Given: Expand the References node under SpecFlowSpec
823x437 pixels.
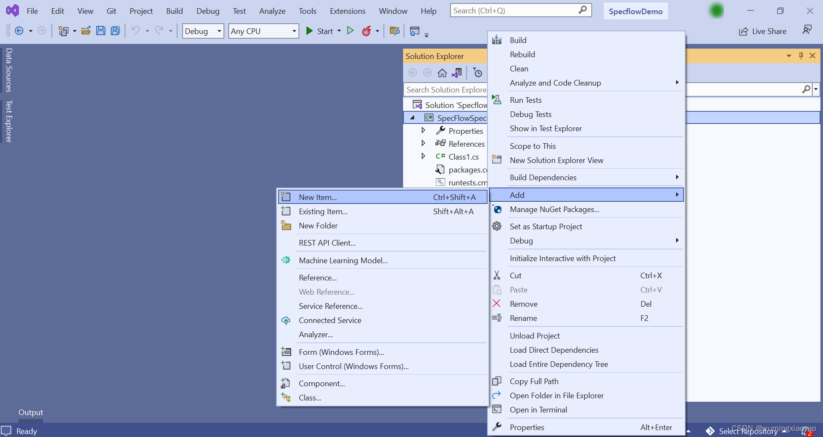Looking at the screenshot, I should coord(423,143).
